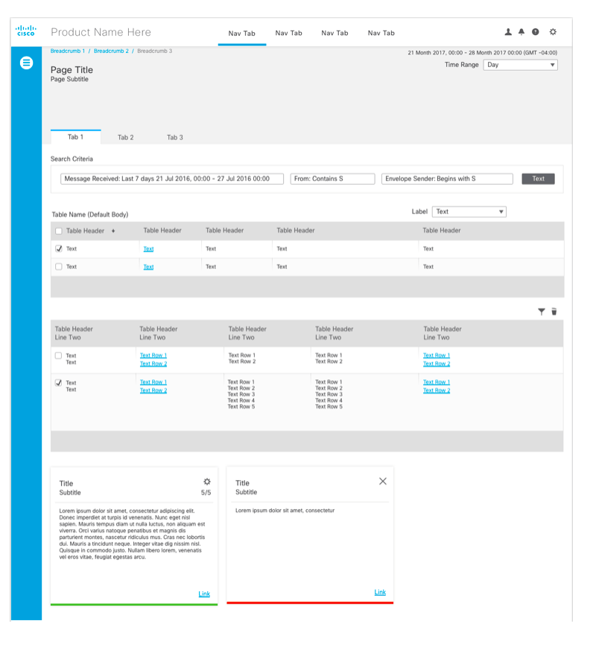Open the notifications bell icon
Screen dimensions: 593x647
point(521,32)
